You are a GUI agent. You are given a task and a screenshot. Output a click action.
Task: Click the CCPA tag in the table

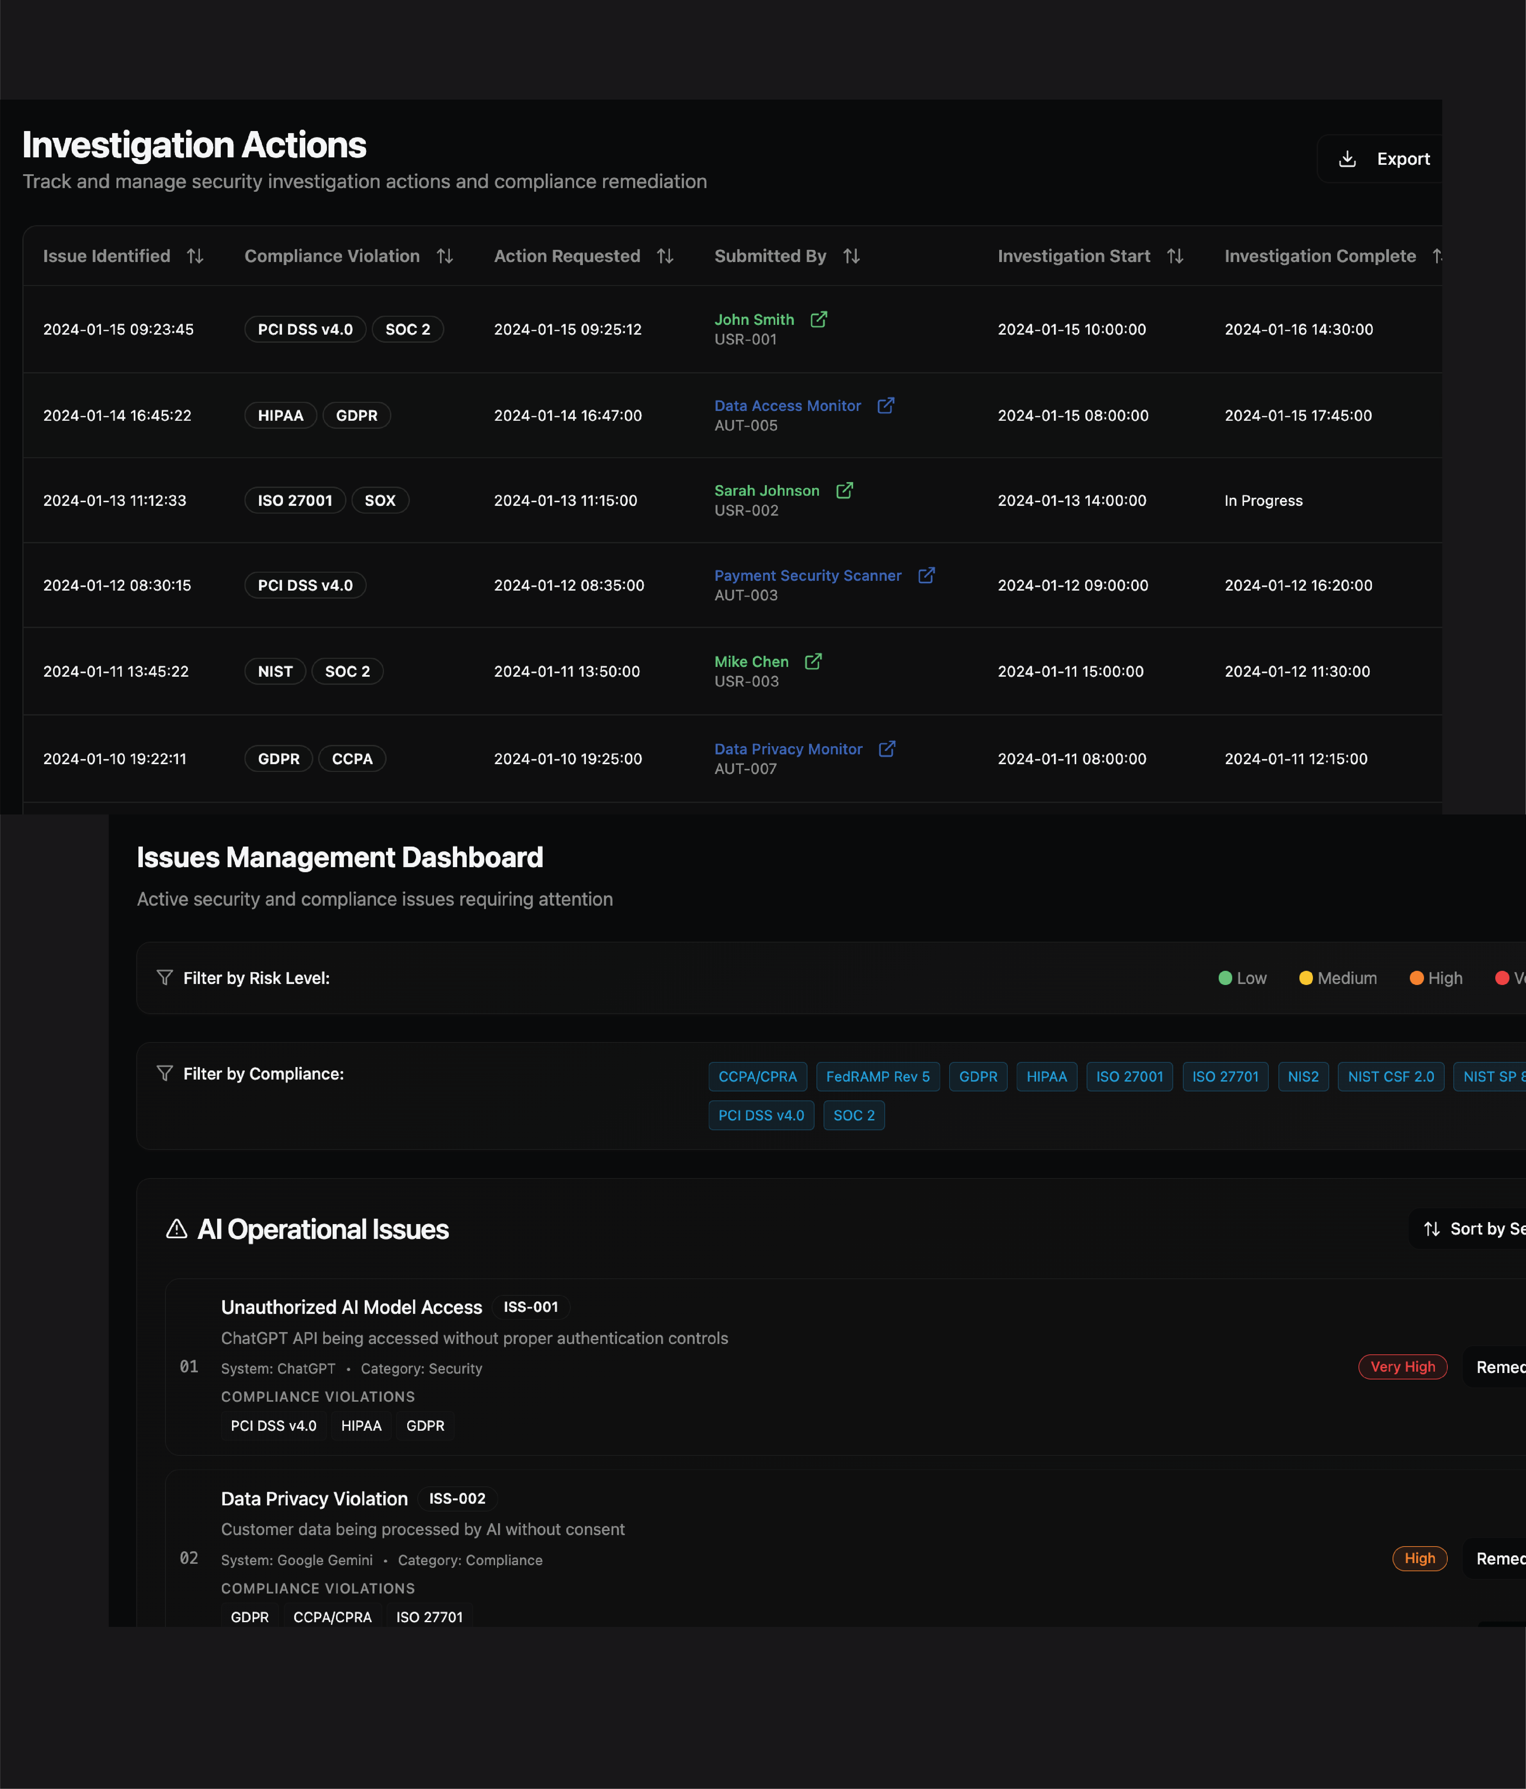coord(352,759)
